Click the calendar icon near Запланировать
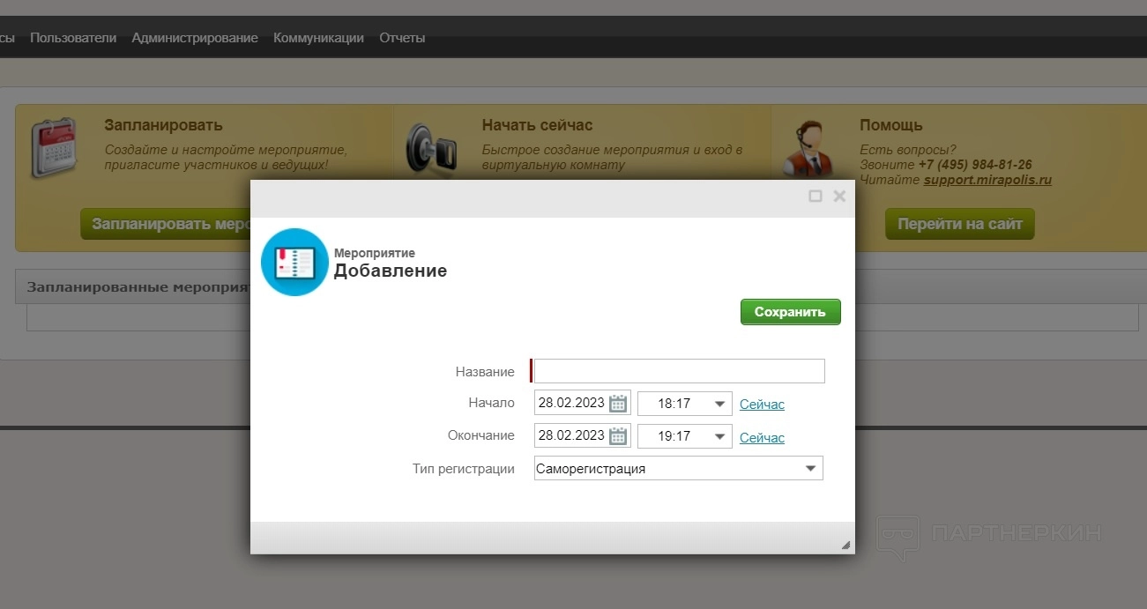 pos(55,149)
